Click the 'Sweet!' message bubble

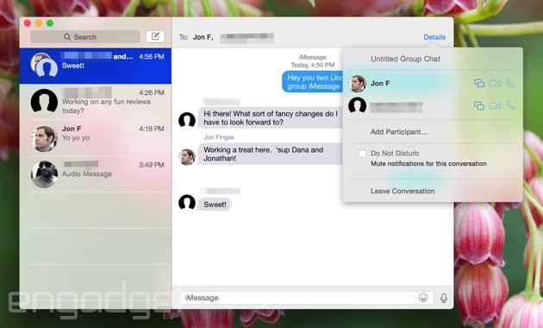click(x=215, y=205)
